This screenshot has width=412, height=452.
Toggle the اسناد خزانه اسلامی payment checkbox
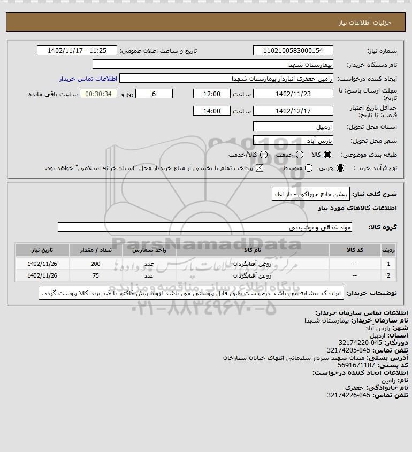click(x=260, y=168)
